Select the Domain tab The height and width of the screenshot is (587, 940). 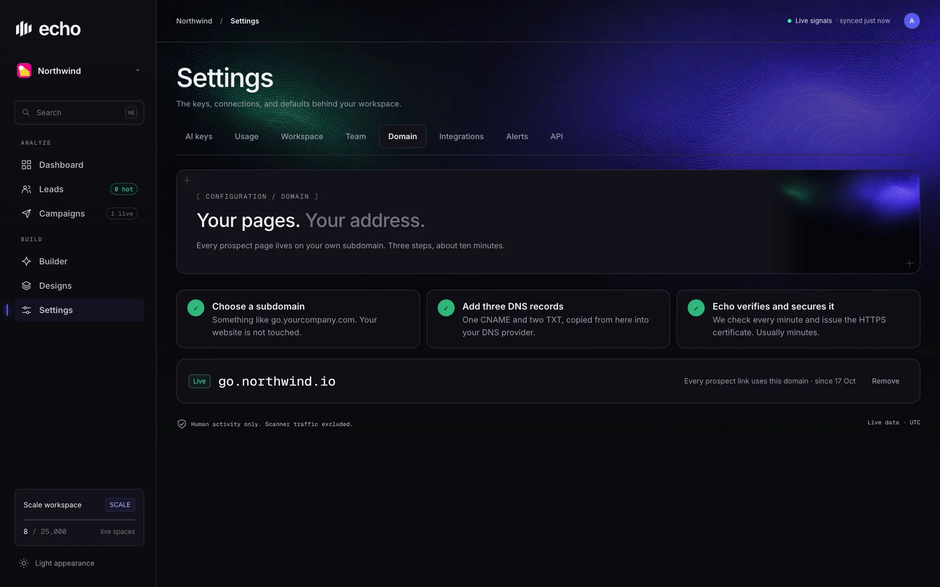pos(403,136)
